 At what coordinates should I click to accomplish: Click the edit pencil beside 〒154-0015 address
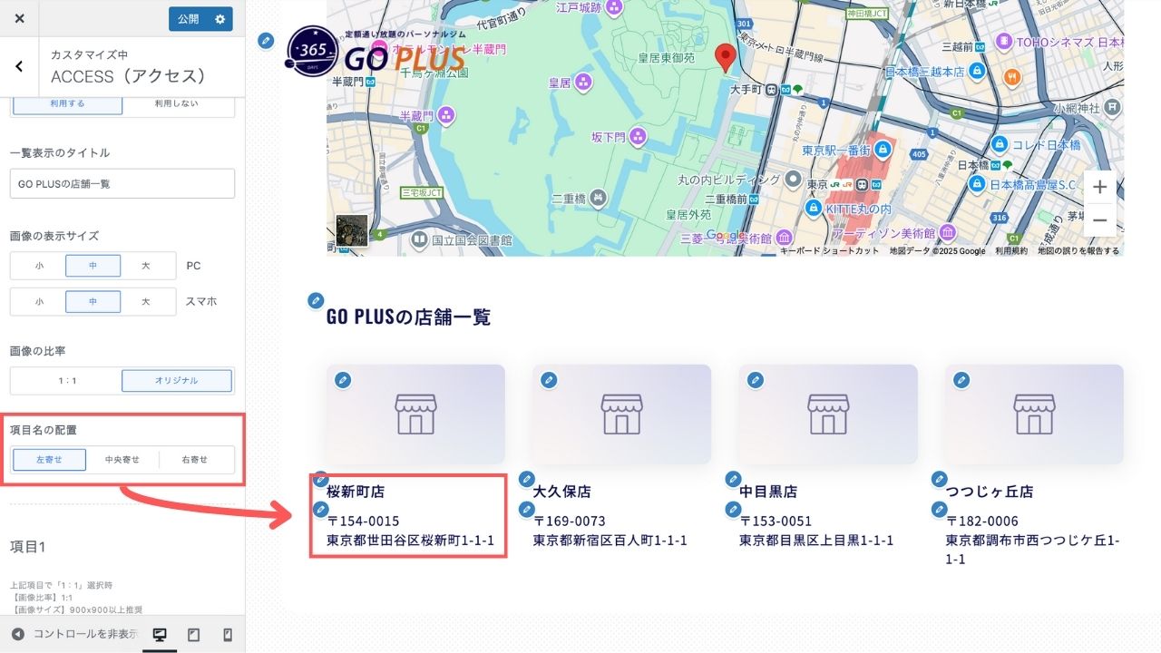click(320, 510)
